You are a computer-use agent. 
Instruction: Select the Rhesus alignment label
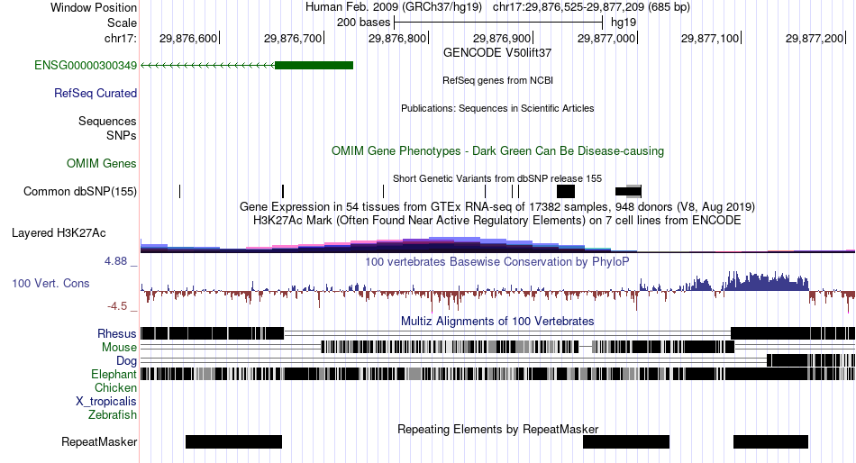[x=117, y=333]
